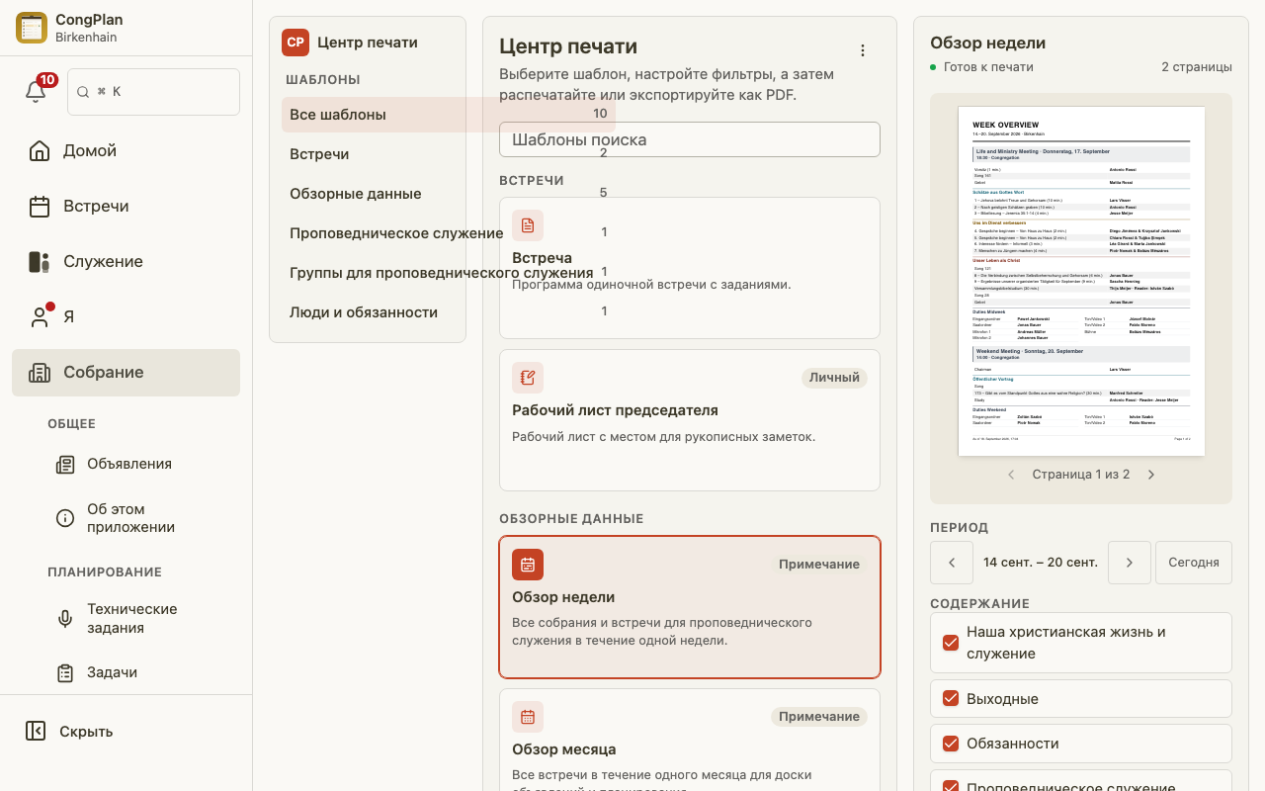
Task: Click the Готов к печати status
Action: click(x=981, y=67)
